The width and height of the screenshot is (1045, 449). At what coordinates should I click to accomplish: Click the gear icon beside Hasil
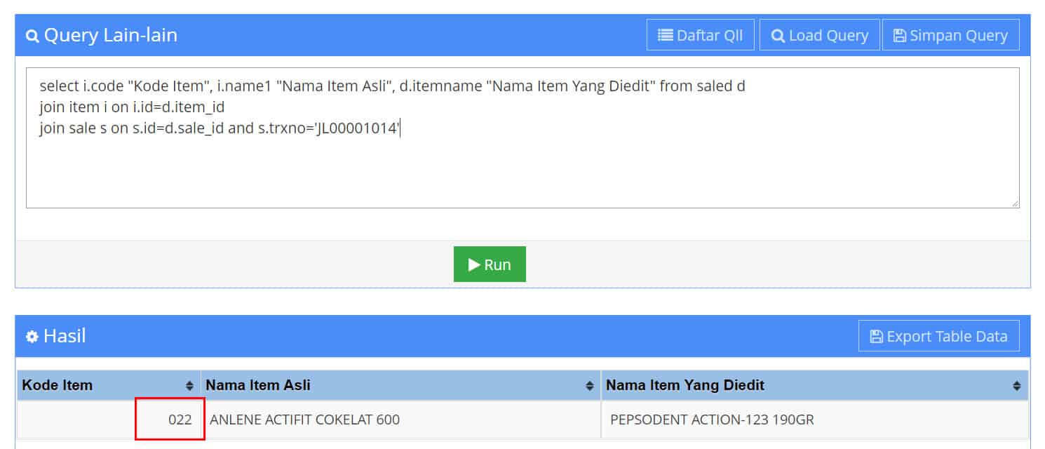[x=32, y=337]
